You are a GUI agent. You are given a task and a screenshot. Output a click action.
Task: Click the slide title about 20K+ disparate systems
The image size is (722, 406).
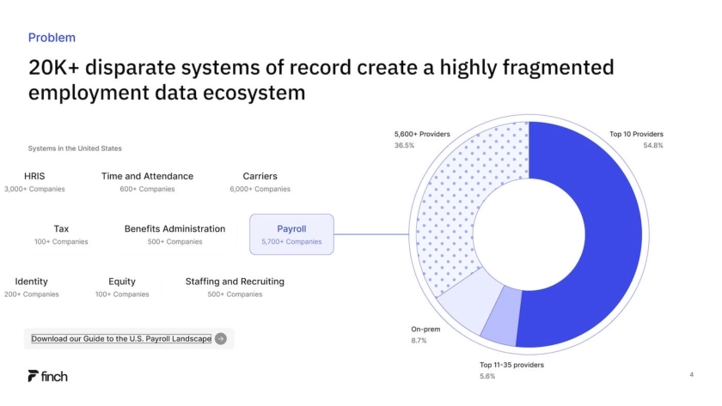(321, 80)
